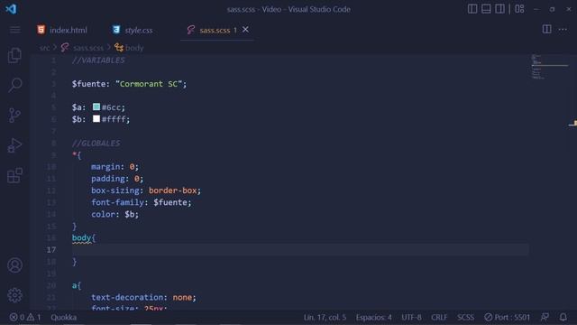Image resolution: width=577 pixels, height=325 pixels.
Task: Click the errors and warnings status indicator
Action: tap(25, 317)
